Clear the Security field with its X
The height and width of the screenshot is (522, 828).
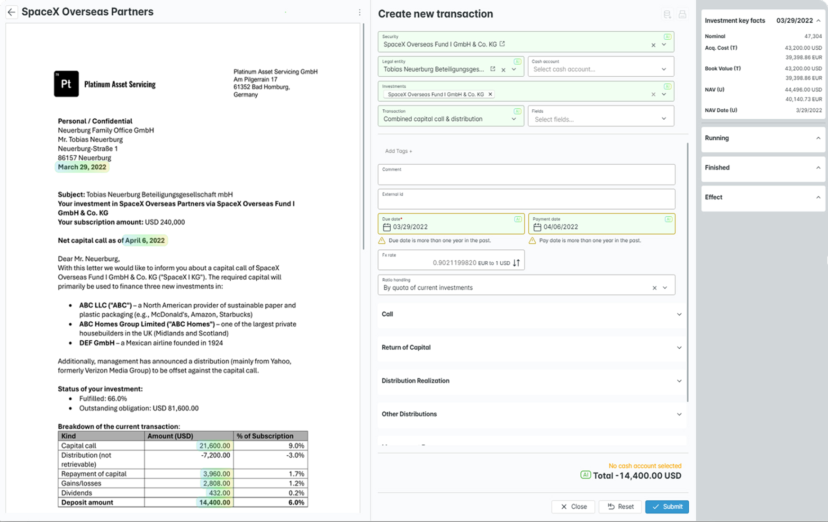tap(653, 45)
